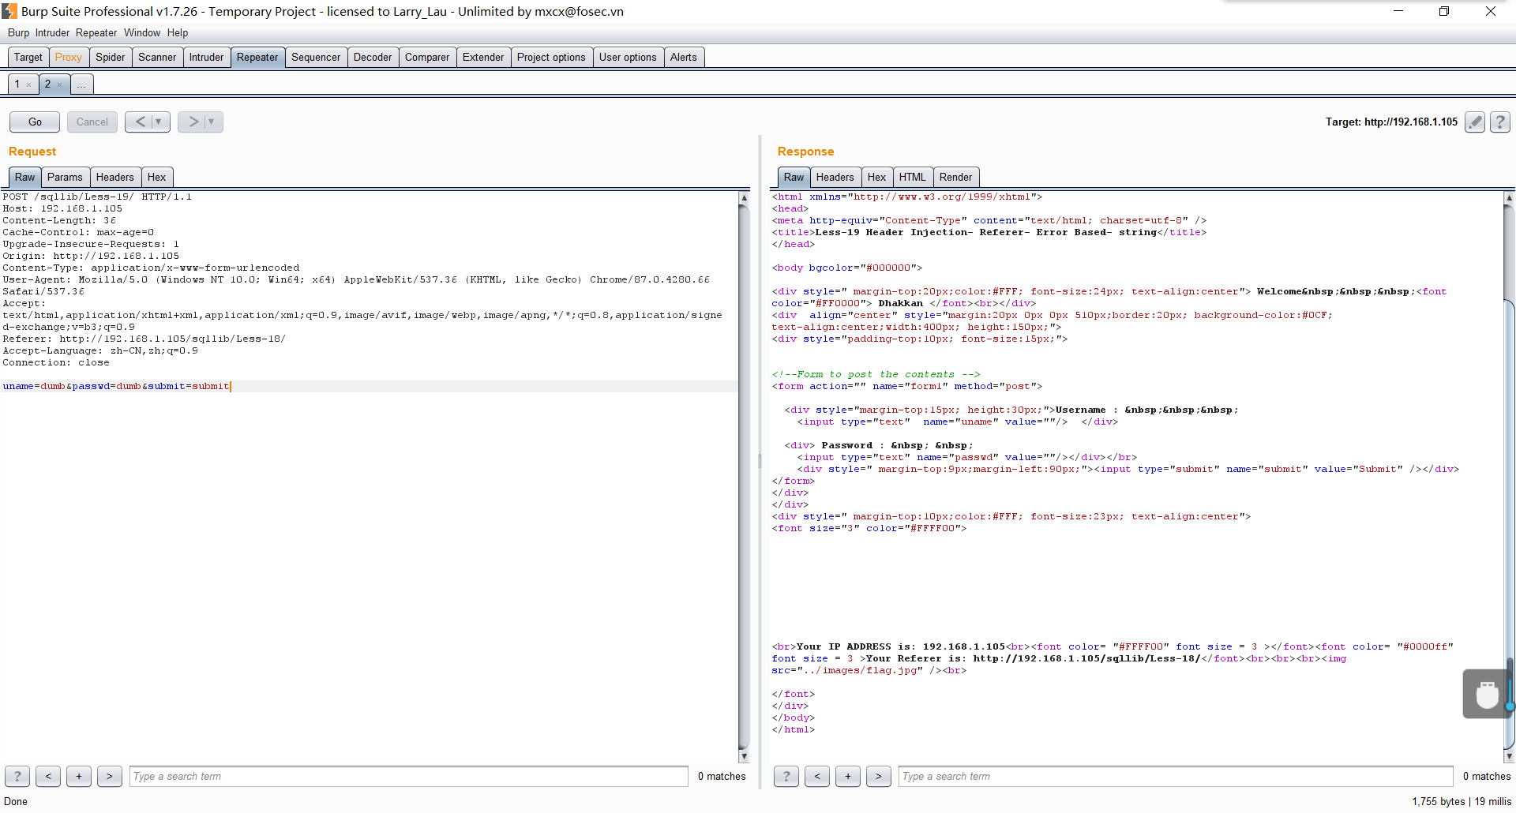The height and width of the screenshot is (813, 1516).
Task: Close Repeater tab 2 with its x
Action: click(59, 84)
